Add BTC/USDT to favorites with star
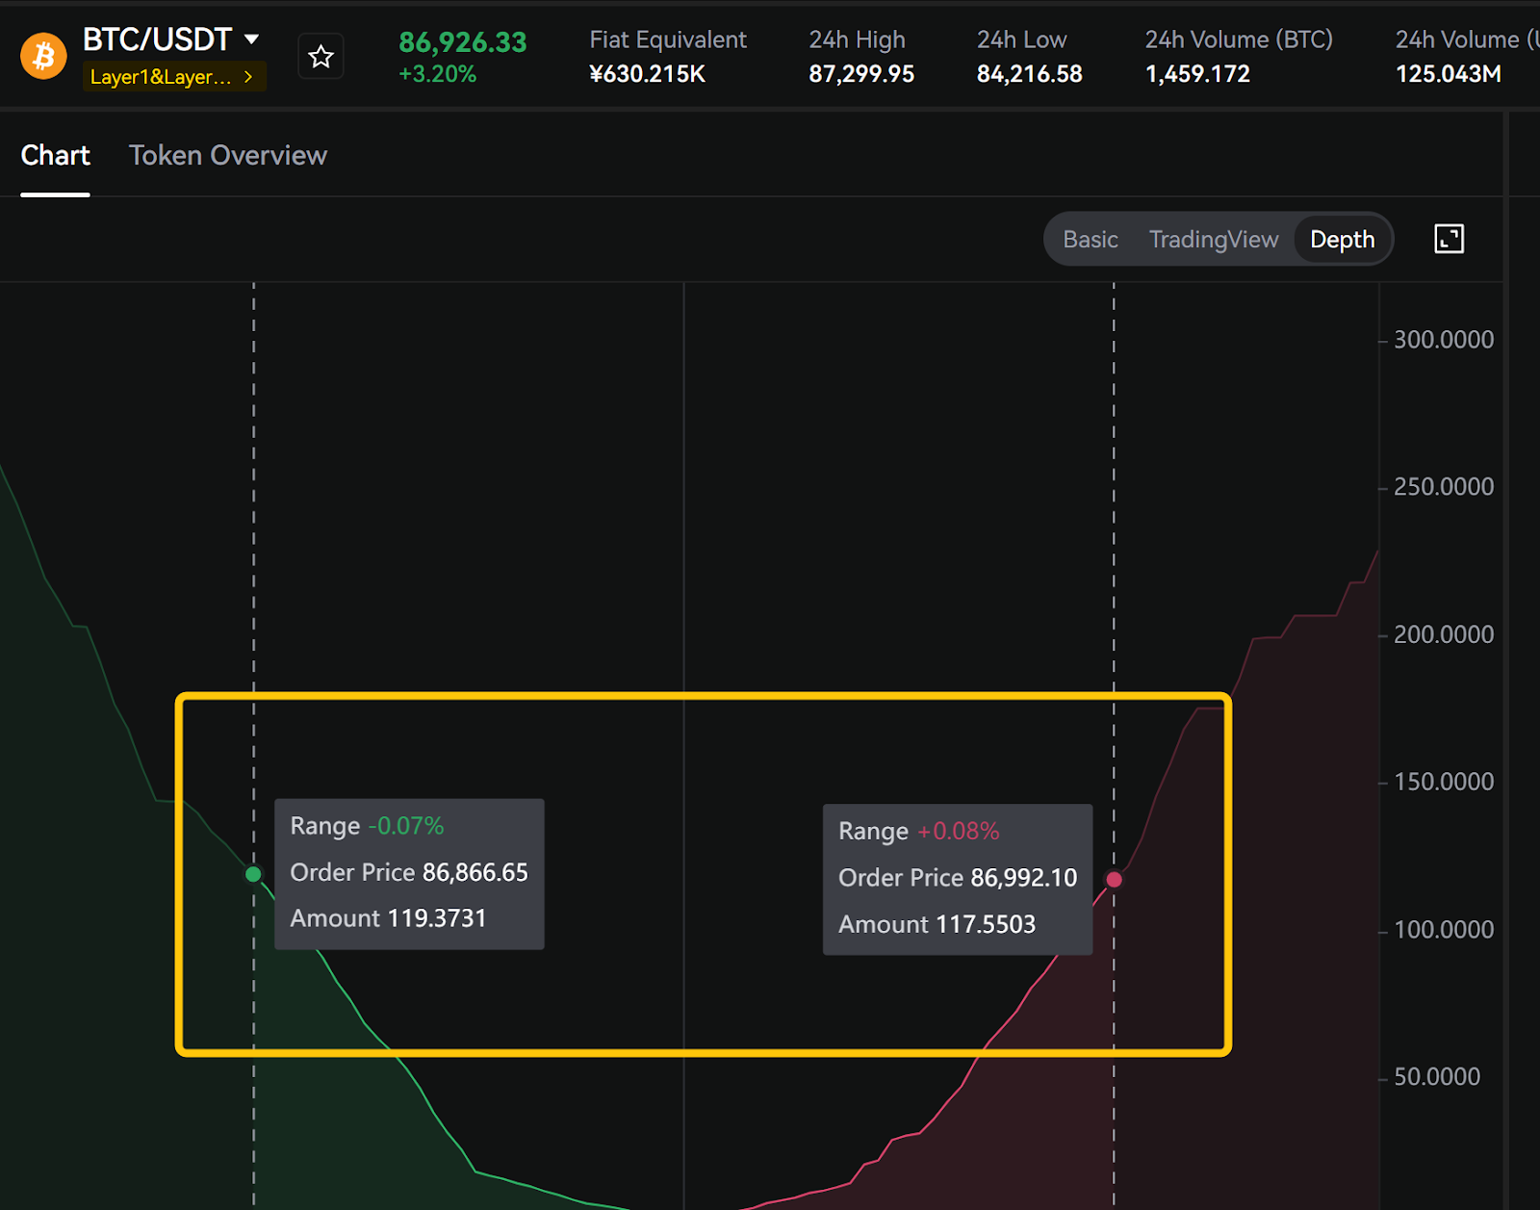Viewport: 1540px width, 1210px height. (x=321, y=57)
